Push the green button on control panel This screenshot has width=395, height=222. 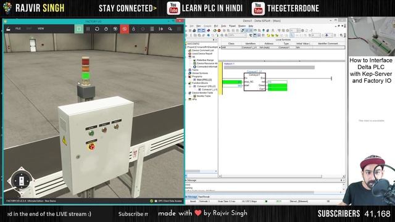tap(91, 133)
